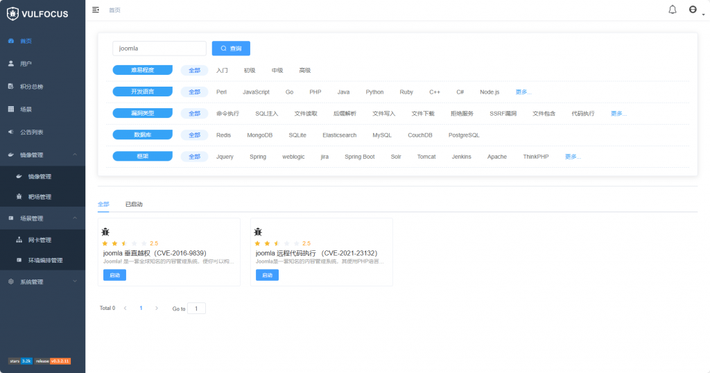Open the user avatar account menu

pos(692,10)
